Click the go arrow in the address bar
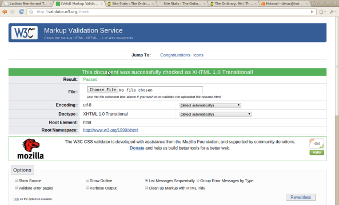339x205 pixels. 312,11
